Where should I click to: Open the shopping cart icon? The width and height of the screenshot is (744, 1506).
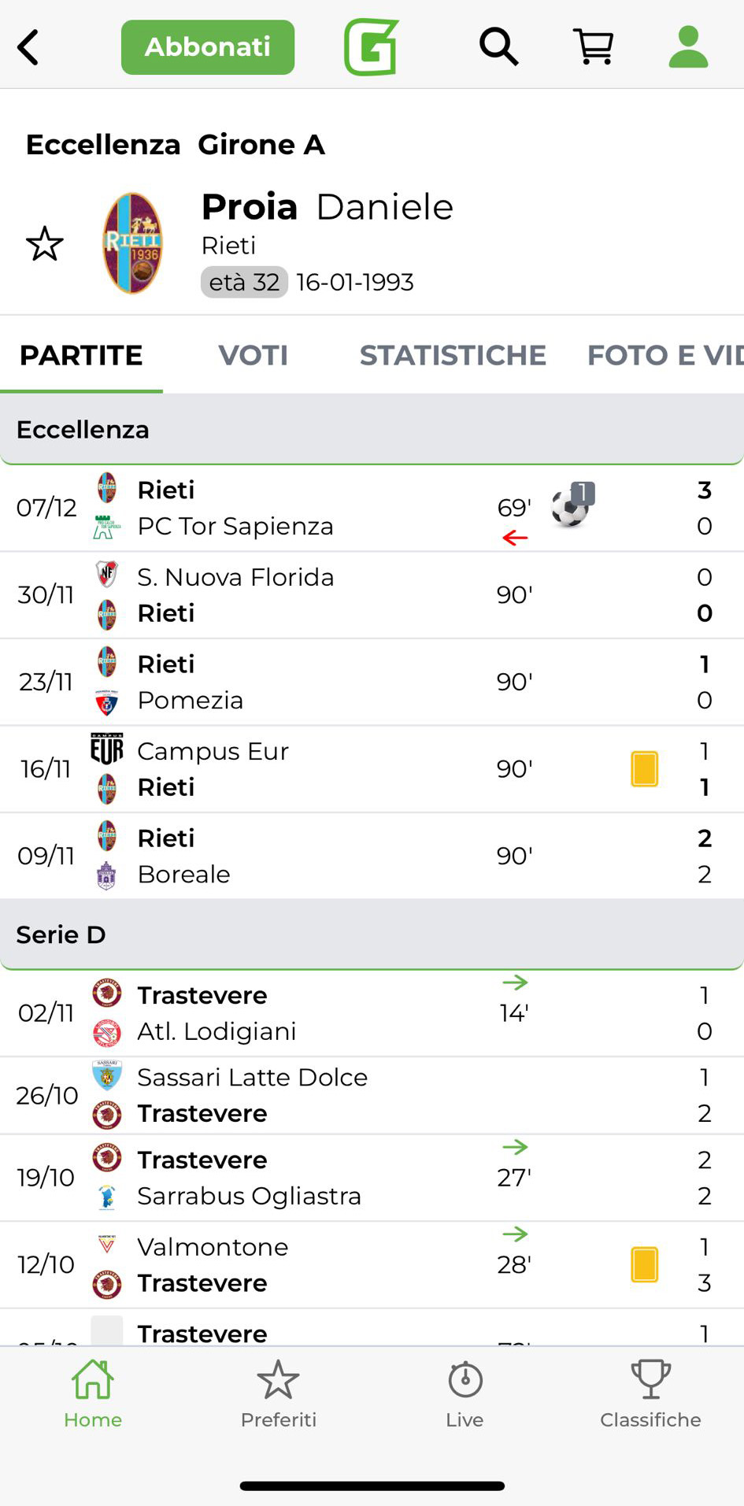point(594,47)
